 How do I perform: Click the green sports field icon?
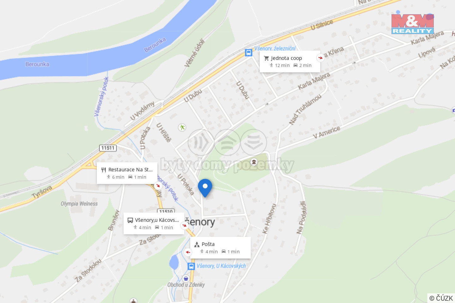(x=182, y=128)
